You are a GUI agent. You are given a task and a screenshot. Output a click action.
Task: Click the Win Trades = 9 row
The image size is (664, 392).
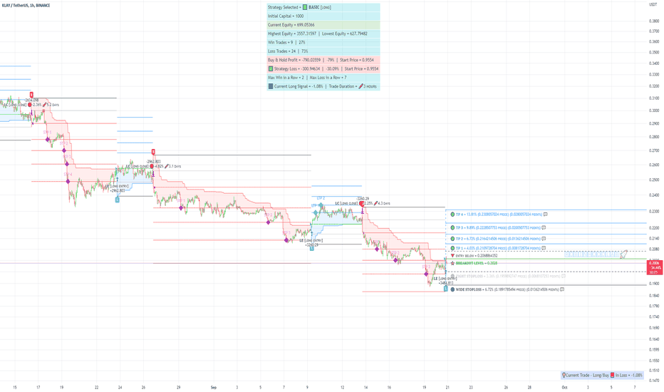coord(323,42)
